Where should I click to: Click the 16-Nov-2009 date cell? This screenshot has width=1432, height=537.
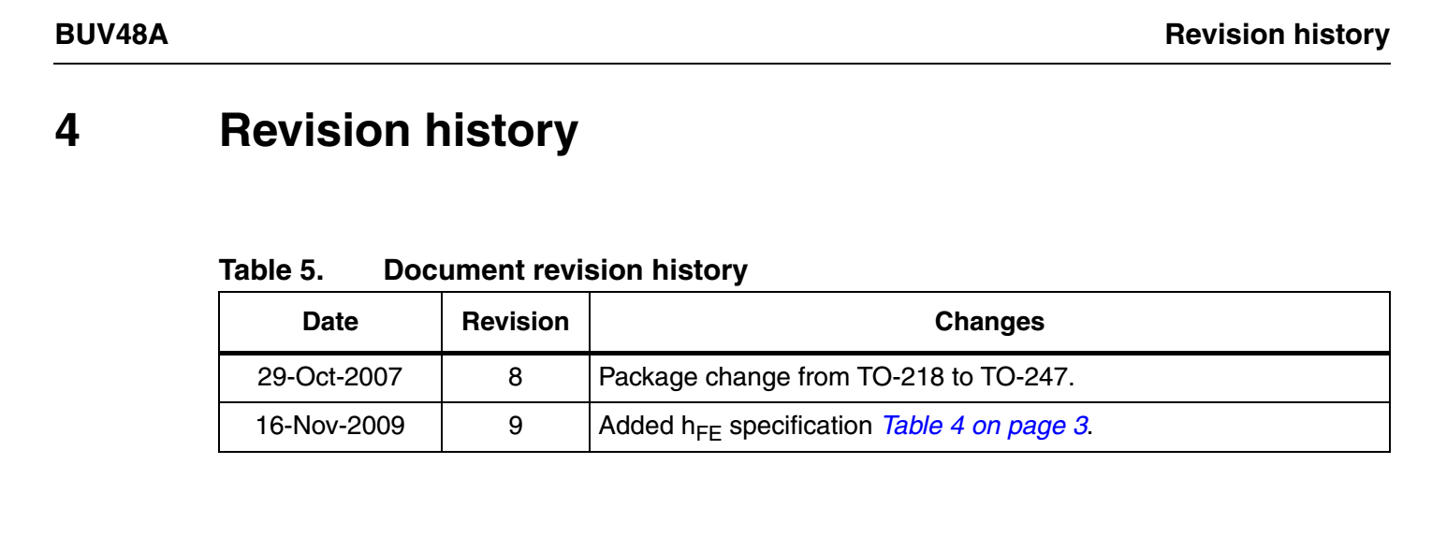[330, 427]
